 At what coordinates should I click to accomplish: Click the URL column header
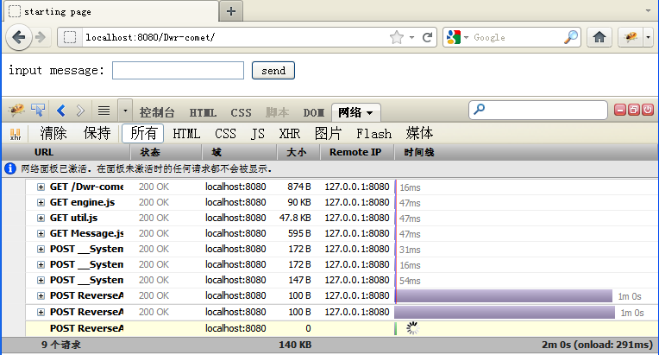[x=66, y=152]
